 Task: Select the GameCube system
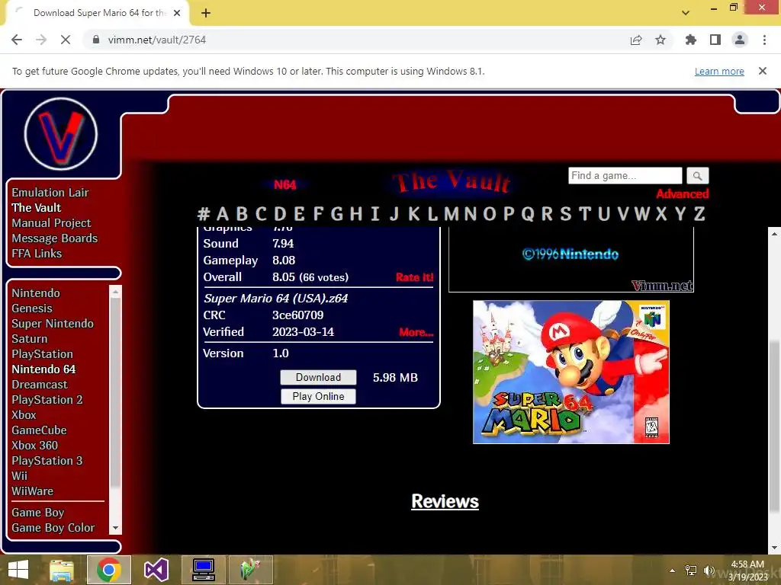point(39,430)
